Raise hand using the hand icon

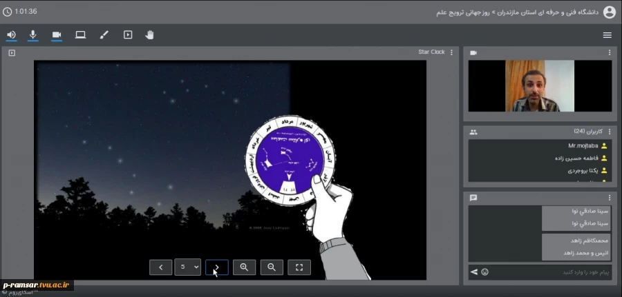[x=149, y=35]
